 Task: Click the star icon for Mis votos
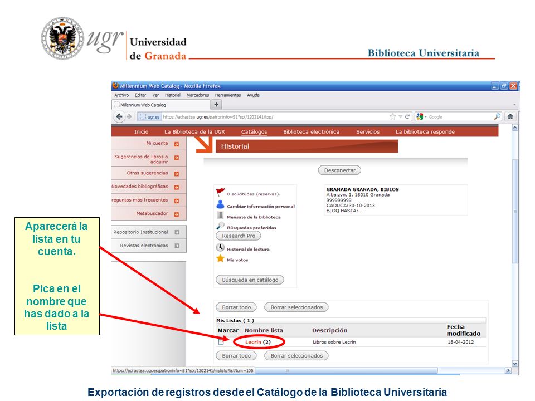pos(221,258)
